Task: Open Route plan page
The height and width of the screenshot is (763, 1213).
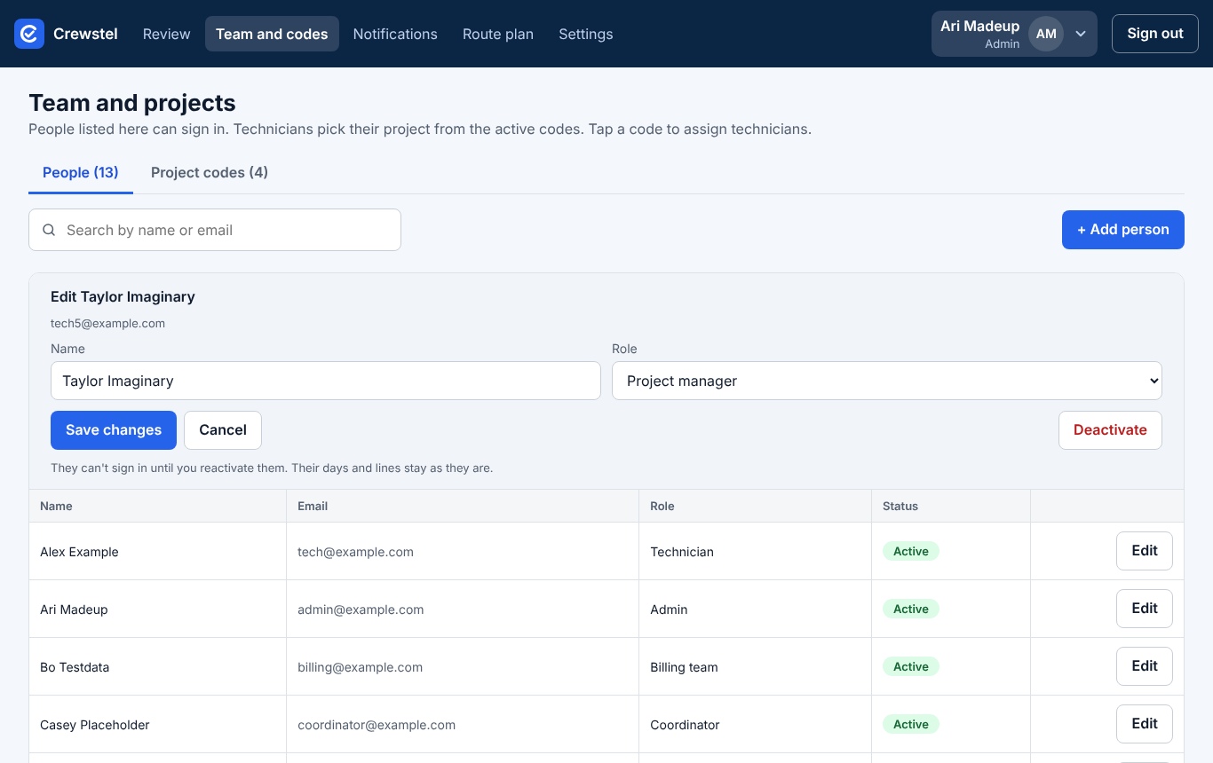Action: pos(498,34)
